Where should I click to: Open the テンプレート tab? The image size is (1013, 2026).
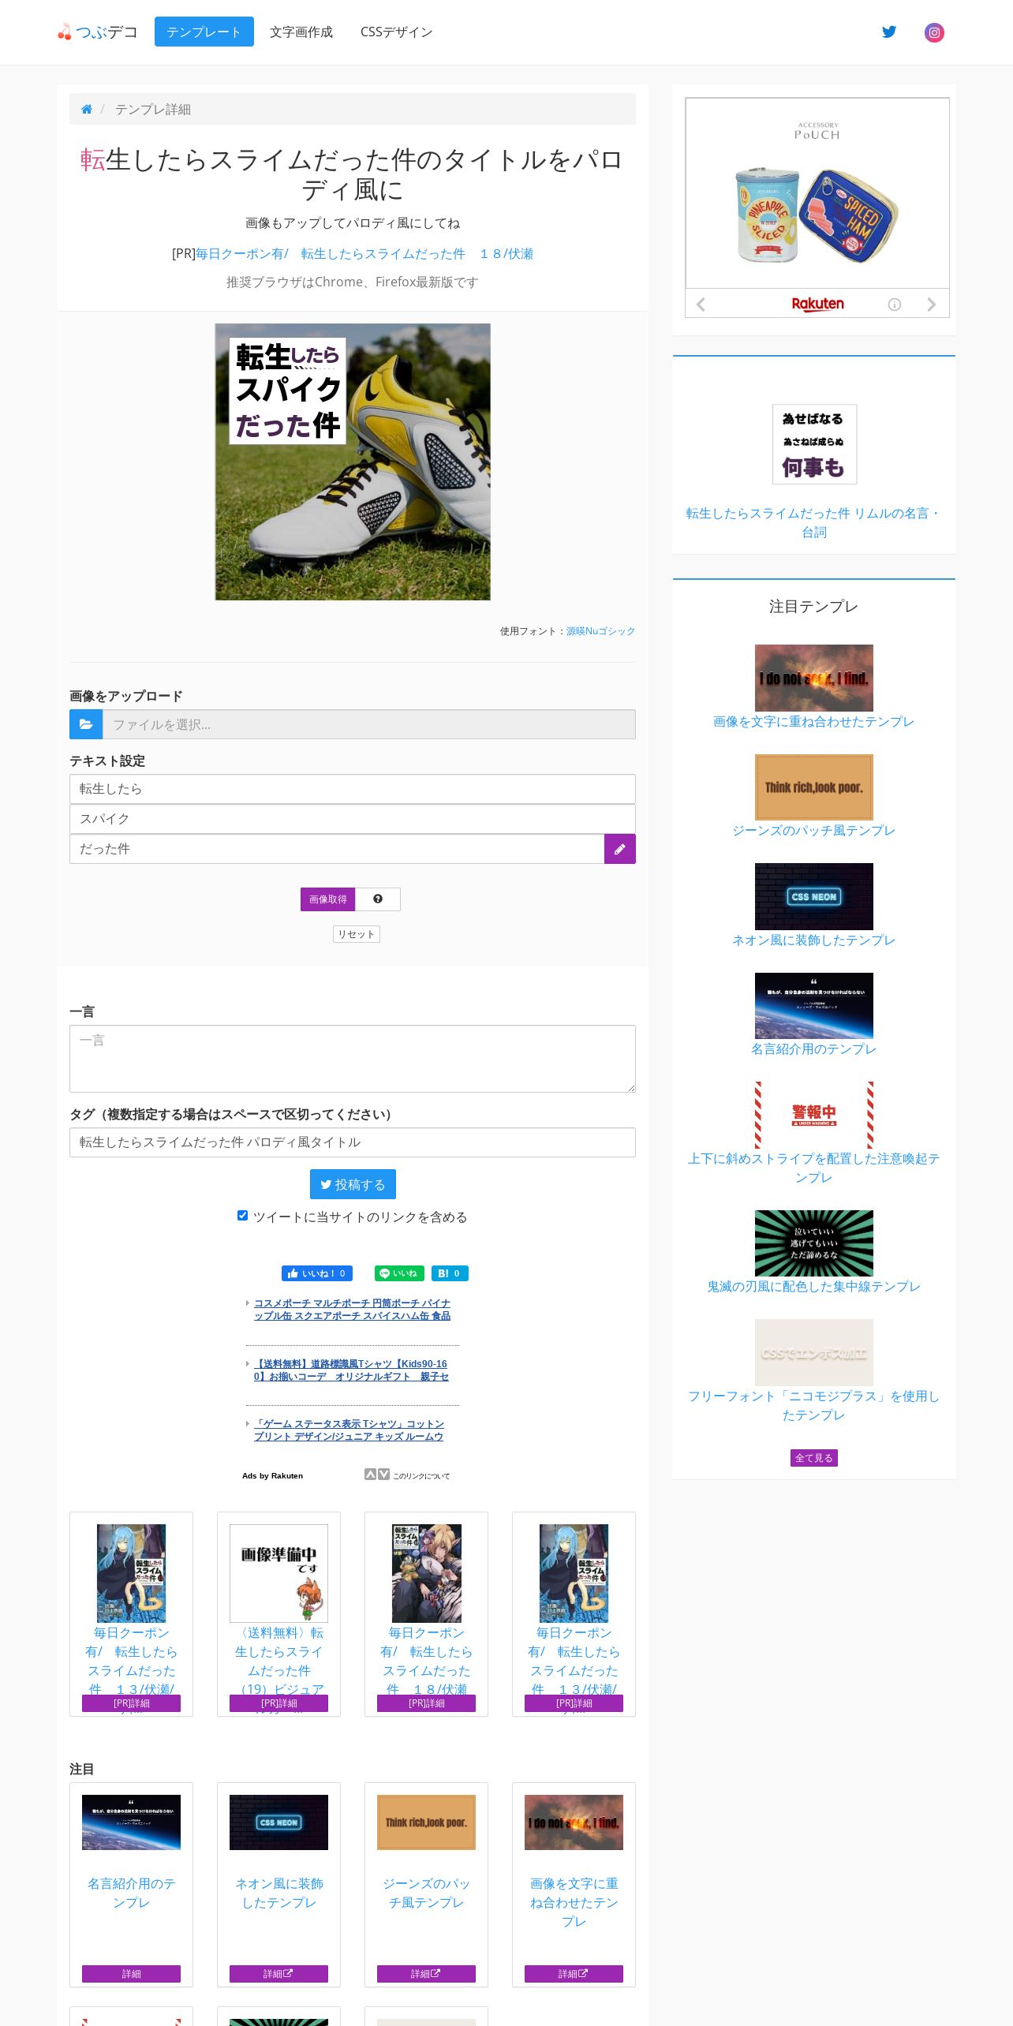pyautogui.click(x=204, y=32)
